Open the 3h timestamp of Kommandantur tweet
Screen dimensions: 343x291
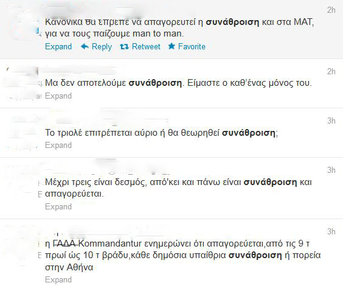(331, 232)
